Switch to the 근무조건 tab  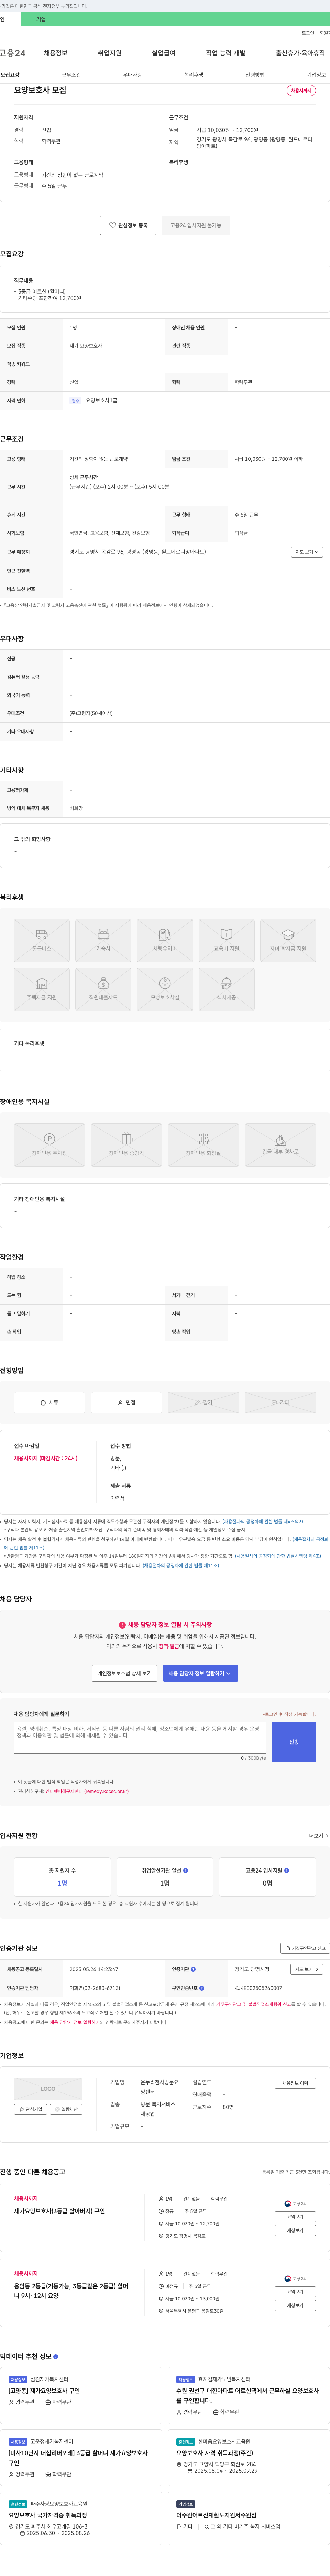[x=71, y=75]
